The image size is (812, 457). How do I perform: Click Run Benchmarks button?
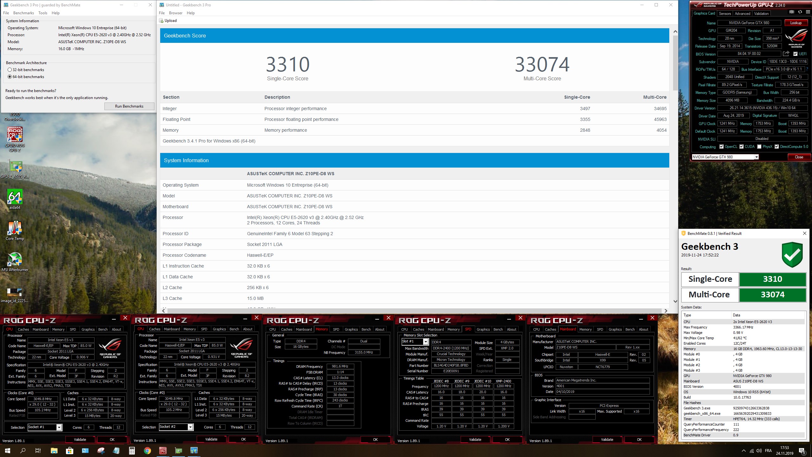[x=129, y=106]
